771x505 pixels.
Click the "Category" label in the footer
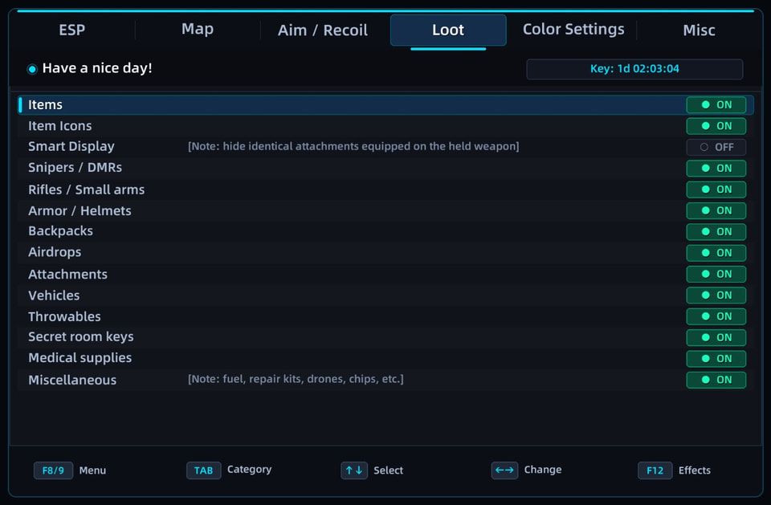[x=249, y=470]
